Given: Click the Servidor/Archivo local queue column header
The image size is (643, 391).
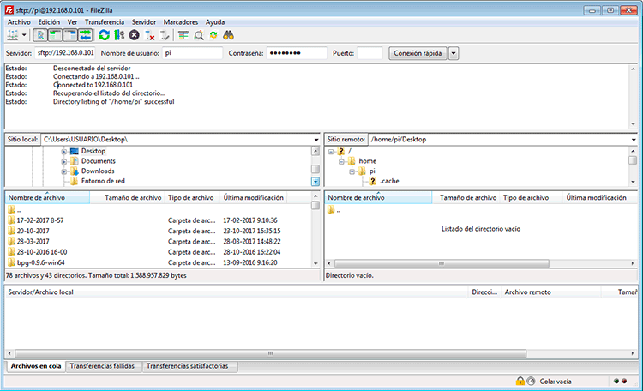Looking at the screenshot, I should coord(237,292).
